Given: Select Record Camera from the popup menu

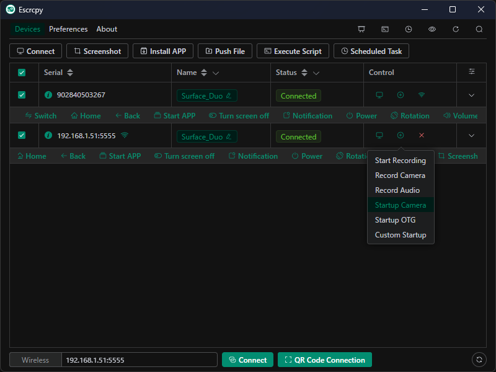Looking at the screenshot, I should click(x=401, y=175).
